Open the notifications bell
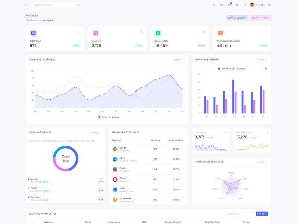This screenshot has width=298, height=224. tap(237, 5)
